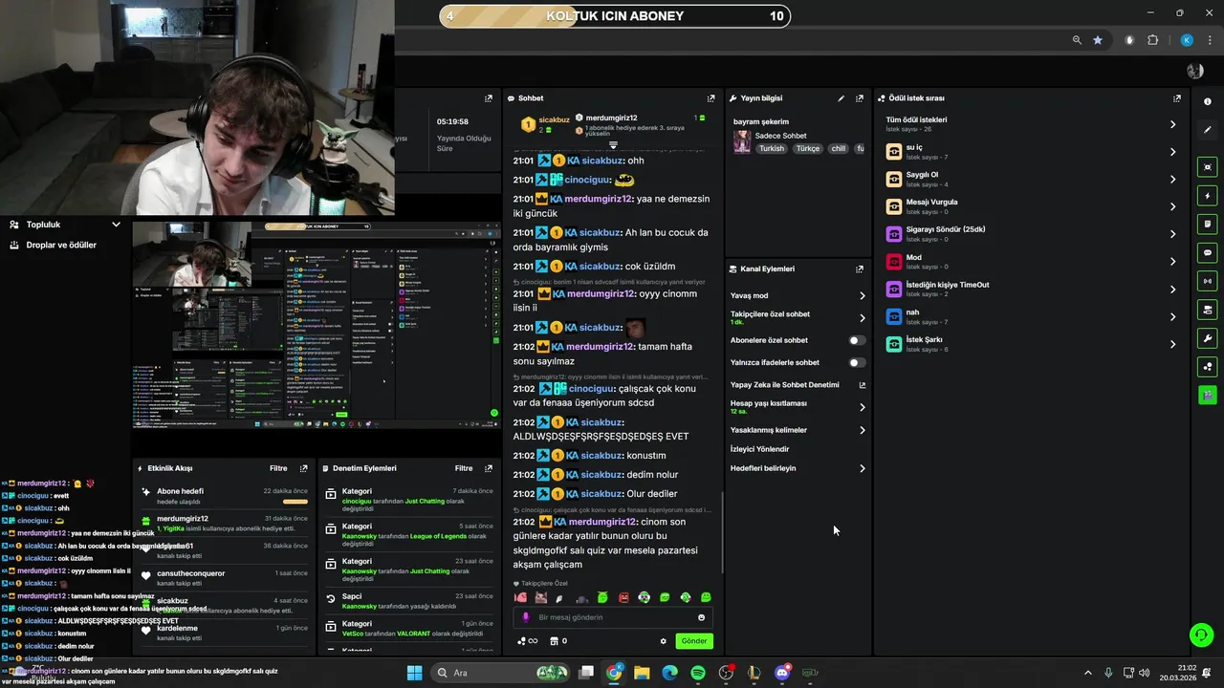Image resolution: width=1224 pixels, height=688 pixels.
Task: Toggle Yalnızca ifadelerle sohbet switch
Action: click(x=857, y=363)
